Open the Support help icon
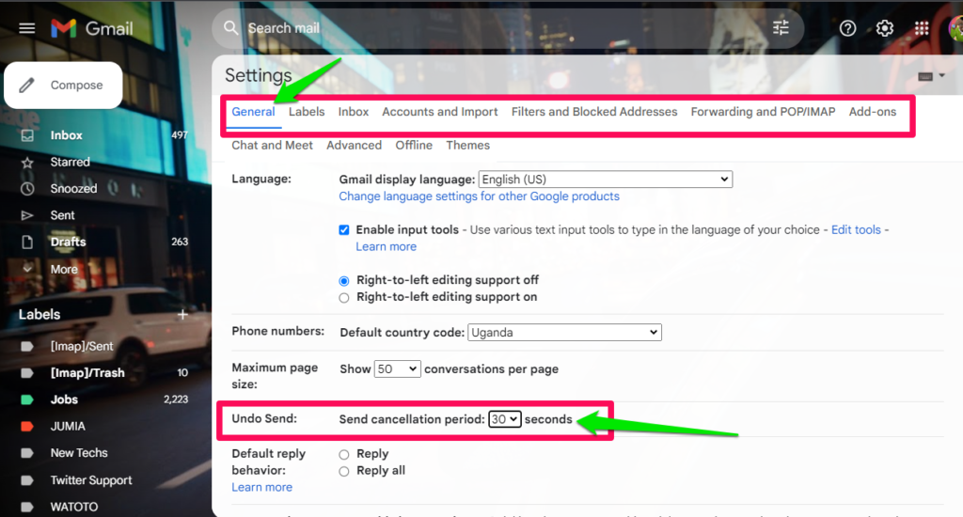 (x=847, y=28)
